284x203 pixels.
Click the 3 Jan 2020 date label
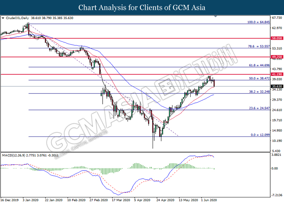pyautogui.click(x=30, y=200)
